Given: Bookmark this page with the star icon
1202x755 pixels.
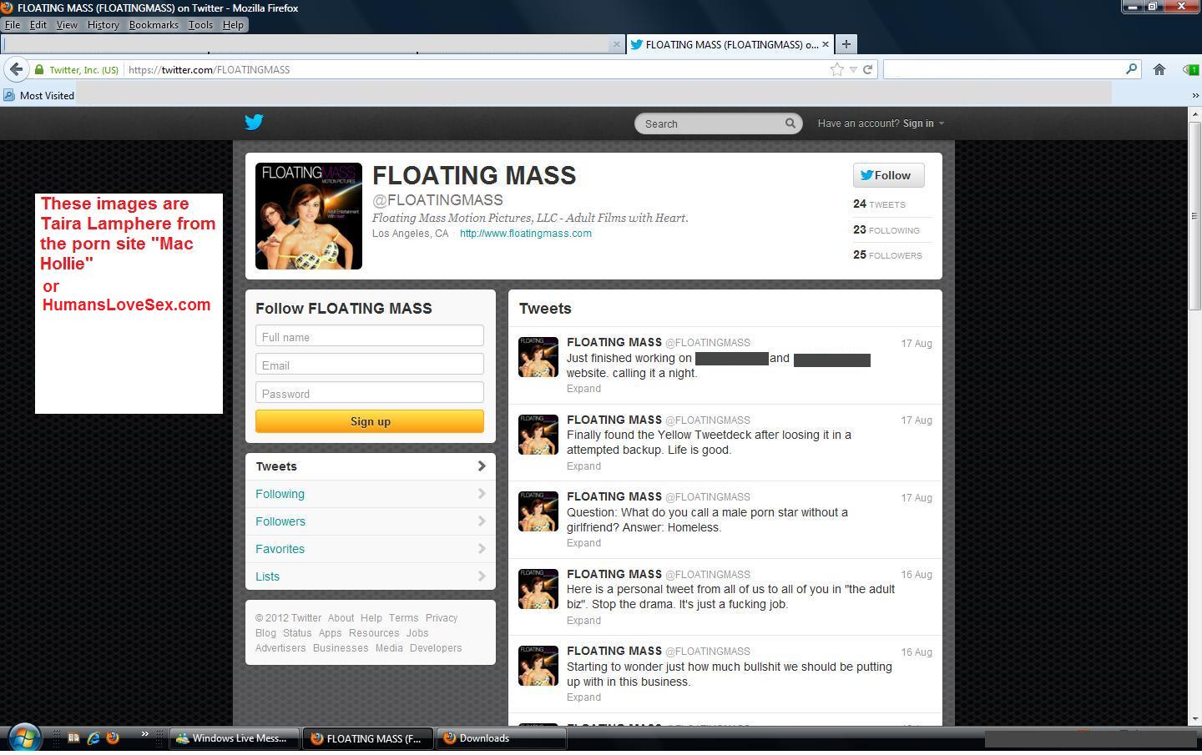Looking at the screenshot, I should (837, 69).
